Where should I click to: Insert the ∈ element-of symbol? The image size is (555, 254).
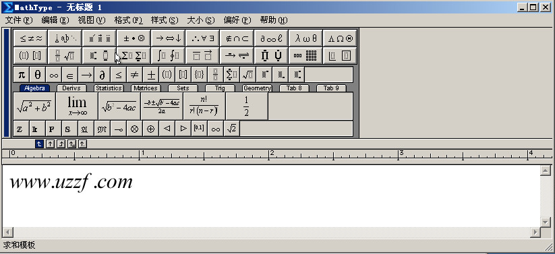click(70, 75)
